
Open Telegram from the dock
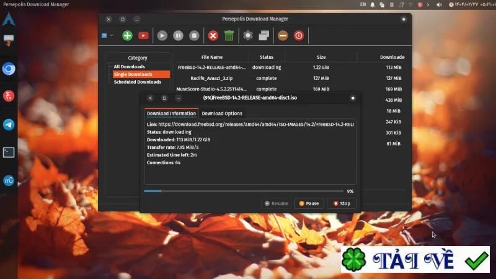pos(9,125)
